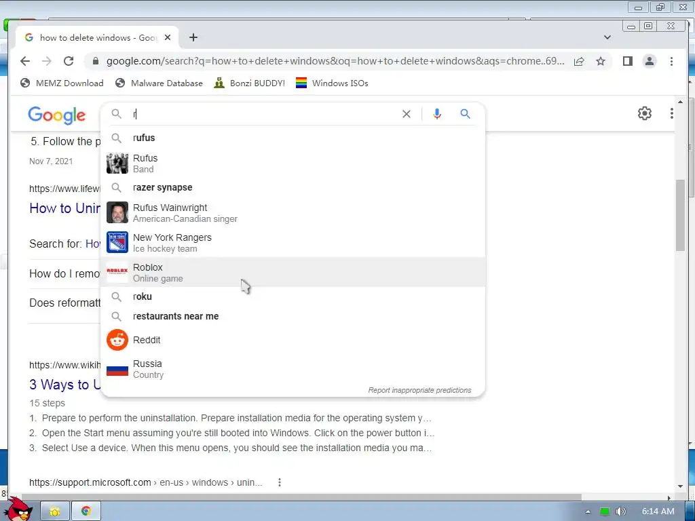Click the forward navigation arrow
Image resolution: width=695 pixels, height=521 pixels.
[47, 61]
